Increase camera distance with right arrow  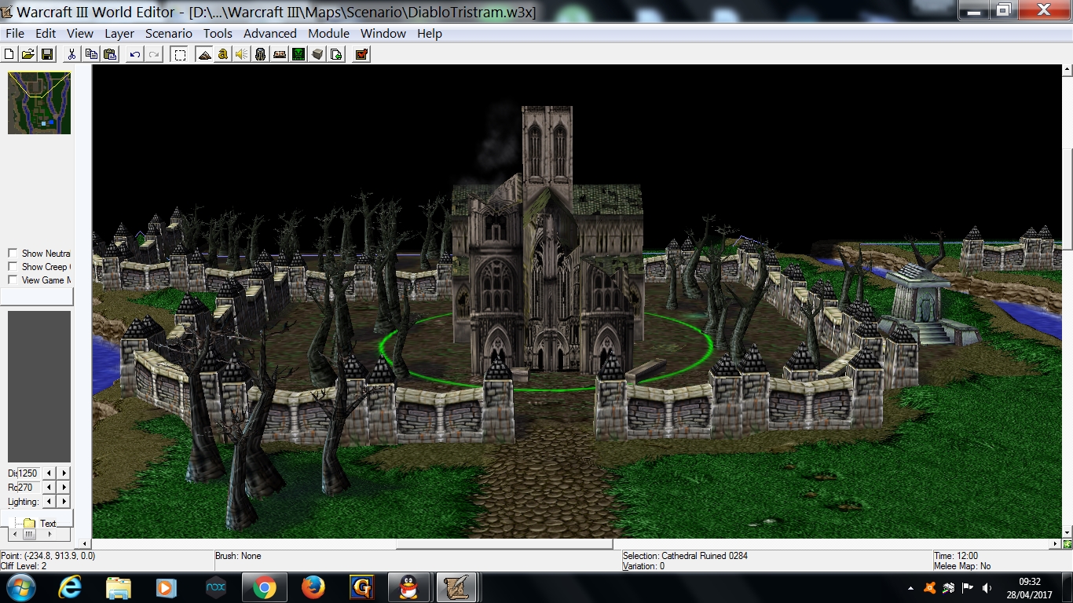click(x=64, y=473)
